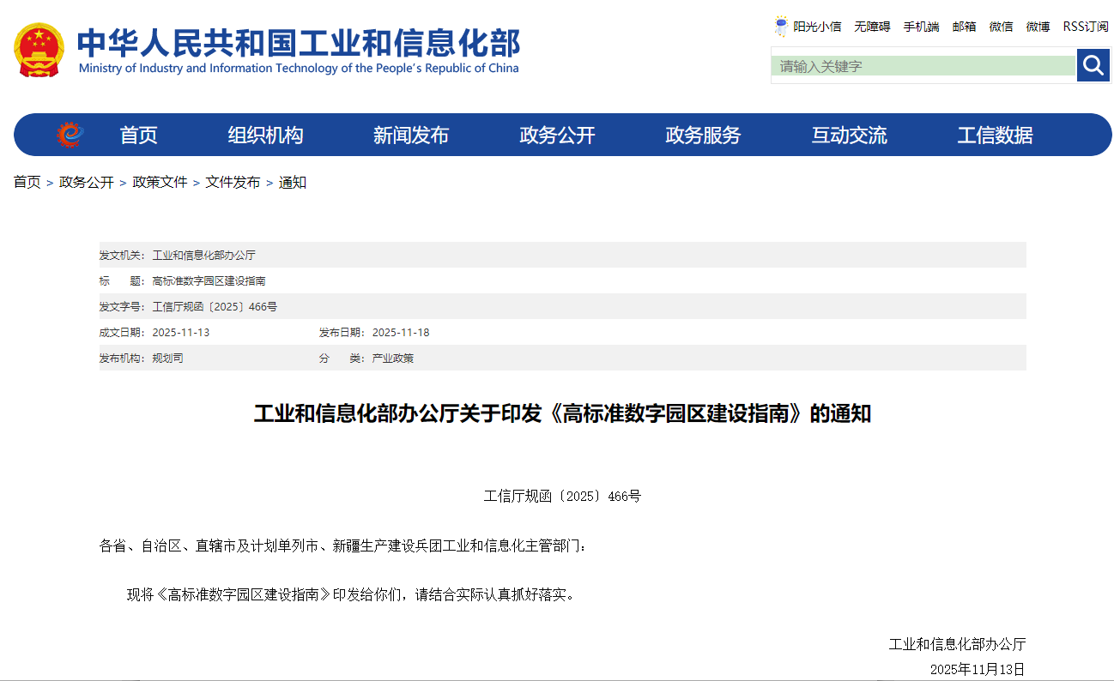This screenshot has width=1114, height=681.
Task: Click the magnifier search button
Action: tap(1093, 65)
